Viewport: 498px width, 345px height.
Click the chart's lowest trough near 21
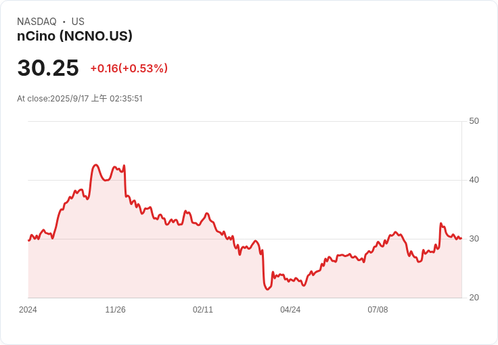point(267,289)
